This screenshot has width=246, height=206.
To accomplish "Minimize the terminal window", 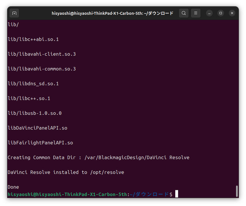I will tap(209, 13).
